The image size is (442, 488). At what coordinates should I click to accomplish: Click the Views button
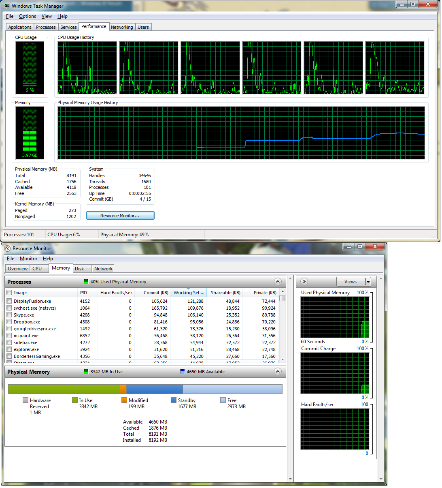tap(351, 282)
